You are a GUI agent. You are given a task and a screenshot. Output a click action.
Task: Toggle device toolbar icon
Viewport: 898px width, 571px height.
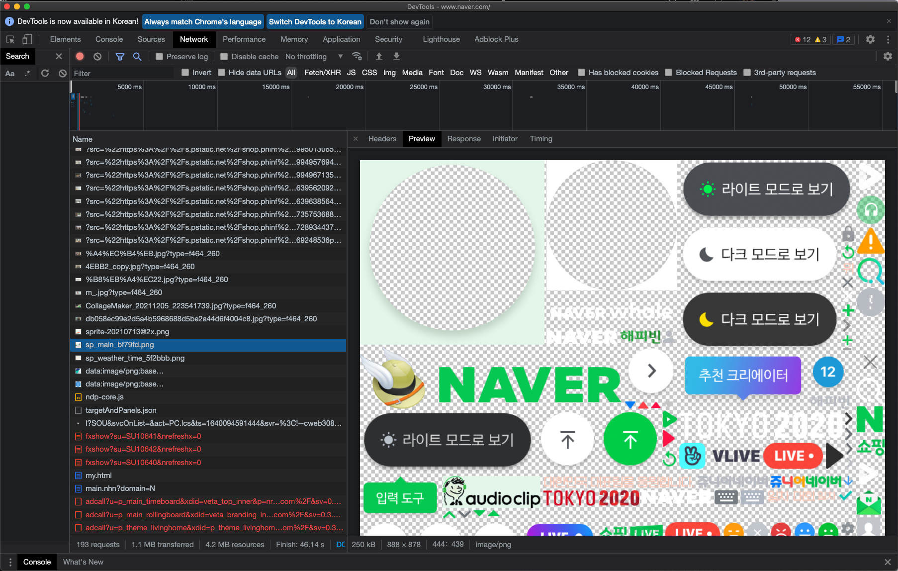pos(27,39)
